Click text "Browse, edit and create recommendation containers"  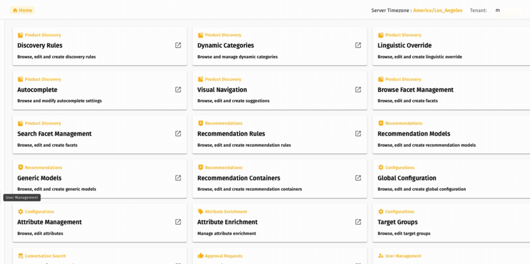249,189
